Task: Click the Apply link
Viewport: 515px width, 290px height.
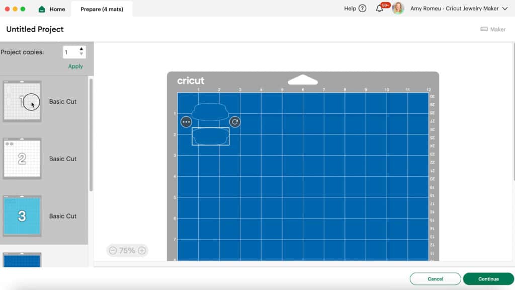Action: click(75, 66)
